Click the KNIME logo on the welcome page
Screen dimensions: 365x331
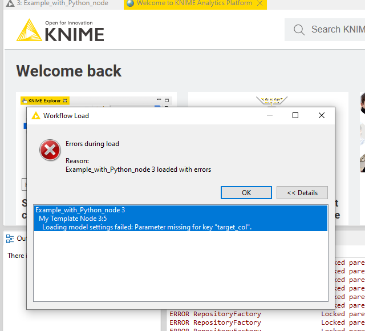(60, 30)
